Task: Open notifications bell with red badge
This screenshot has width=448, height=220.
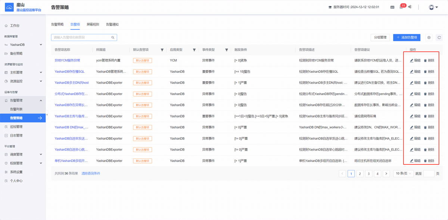Action: pos(402,7)
